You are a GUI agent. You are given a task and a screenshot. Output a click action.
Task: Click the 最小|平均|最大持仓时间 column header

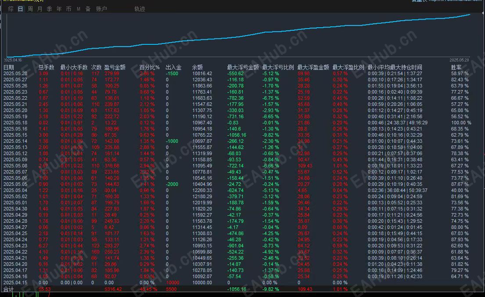click(x=395, y=67)
